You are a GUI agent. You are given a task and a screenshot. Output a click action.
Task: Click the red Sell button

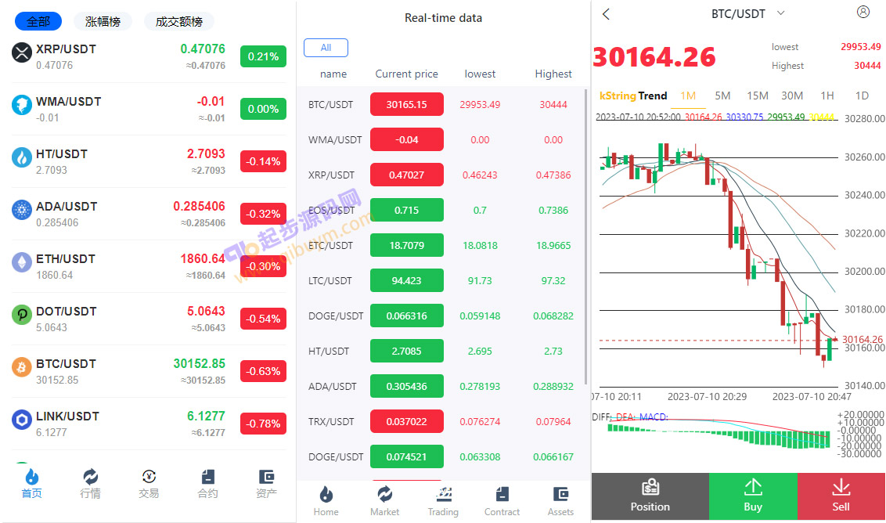pyautogui.click(x=841, y=496)
